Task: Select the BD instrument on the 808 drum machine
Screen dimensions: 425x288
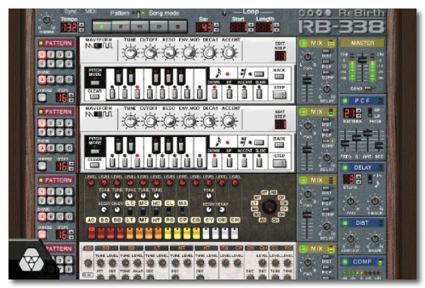Action: (104, 220)
